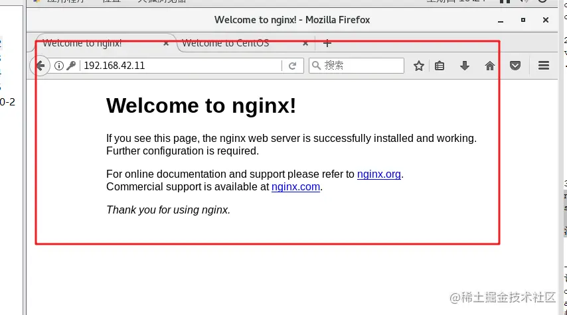Viewport: 567px width, 315px height.
Task: Click the Welcome to nginx! heading
Action: pyautogui.click(x=201, y=106)
